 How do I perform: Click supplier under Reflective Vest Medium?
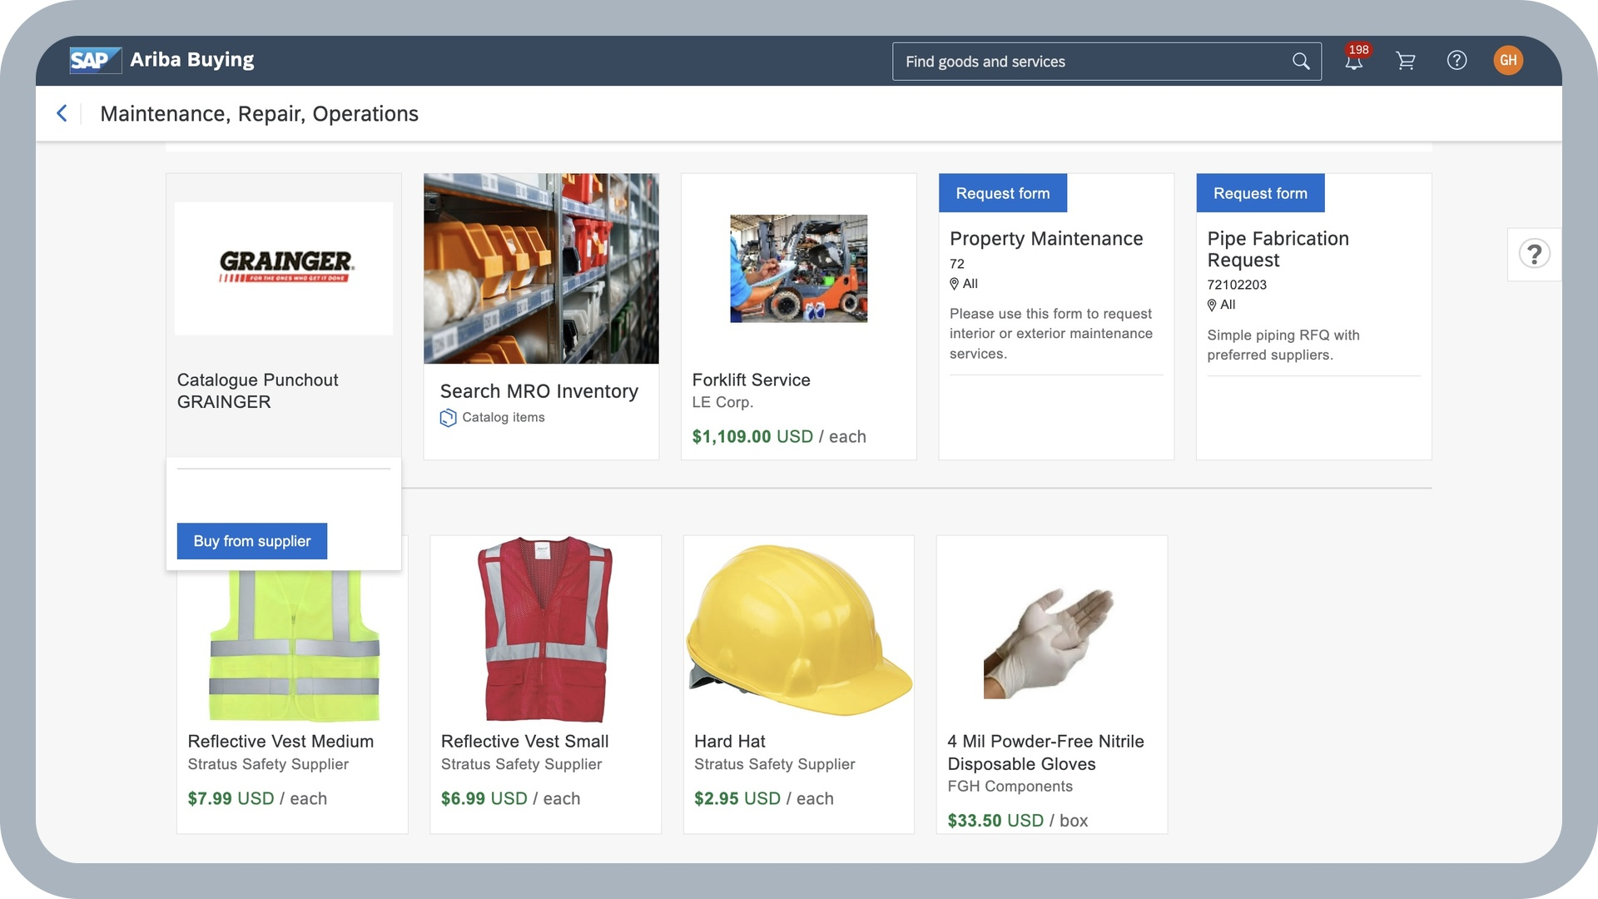268,764
